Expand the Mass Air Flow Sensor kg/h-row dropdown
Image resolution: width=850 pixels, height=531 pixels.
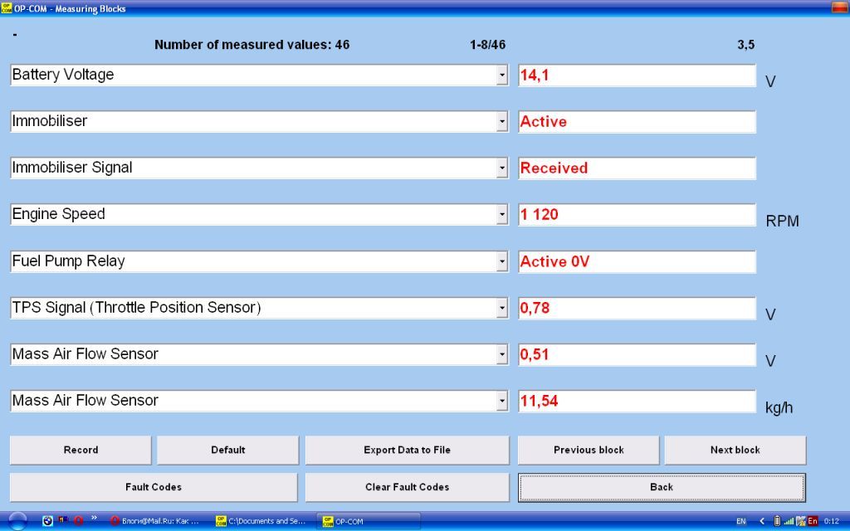coord(502,402)
